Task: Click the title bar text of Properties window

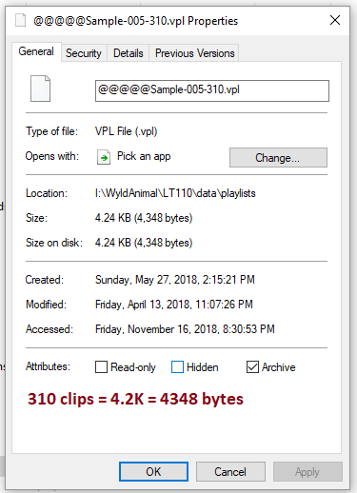Action: tap(136, 21)
